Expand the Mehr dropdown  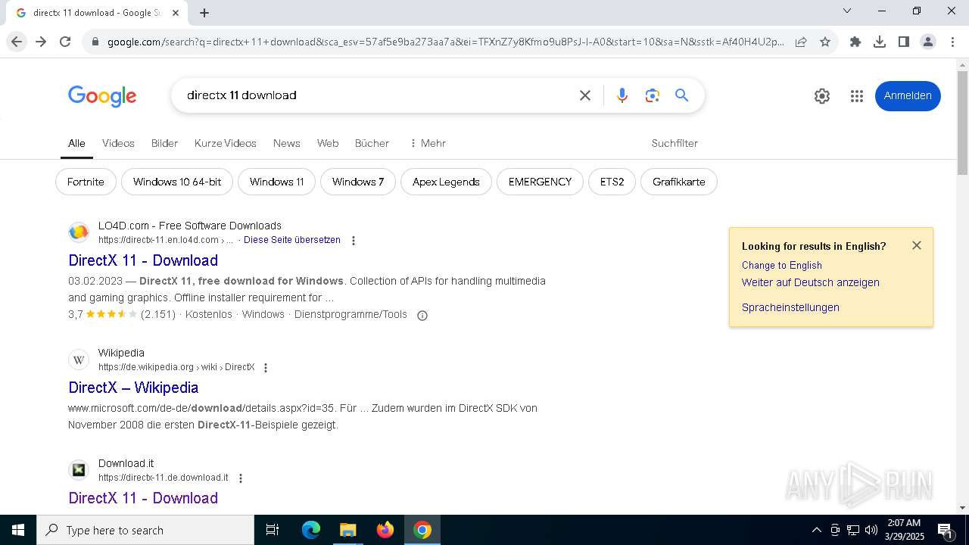pyautogui.click(x=428, y=143)
